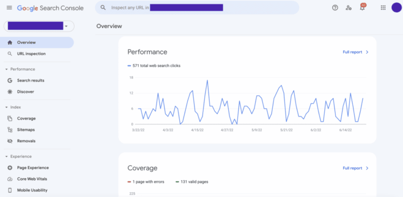The height and width of the screenshot is (197, 403).
Task: Click the Page Experience plus-circle icon
Action: coord(10,168)
